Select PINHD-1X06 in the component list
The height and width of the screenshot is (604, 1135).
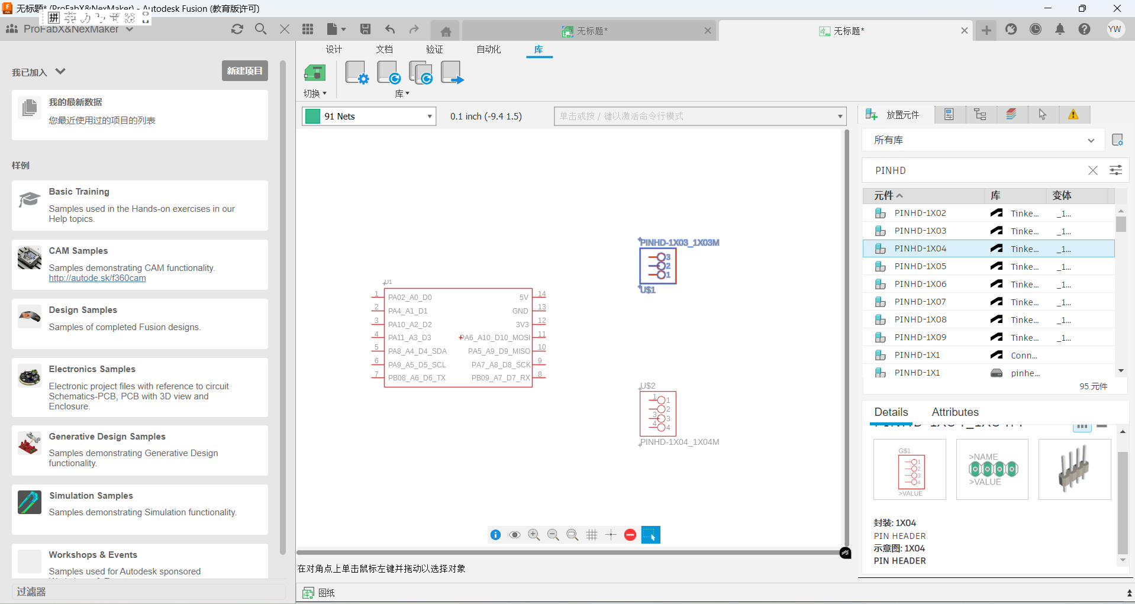pos(988,284)
